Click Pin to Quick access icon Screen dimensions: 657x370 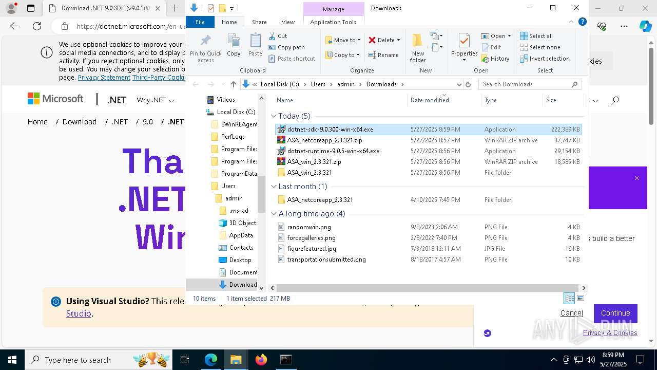pos(205,48)
